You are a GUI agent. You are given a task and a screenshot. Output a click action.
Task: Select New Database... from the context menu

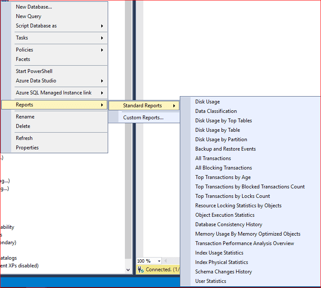[34, 7]
